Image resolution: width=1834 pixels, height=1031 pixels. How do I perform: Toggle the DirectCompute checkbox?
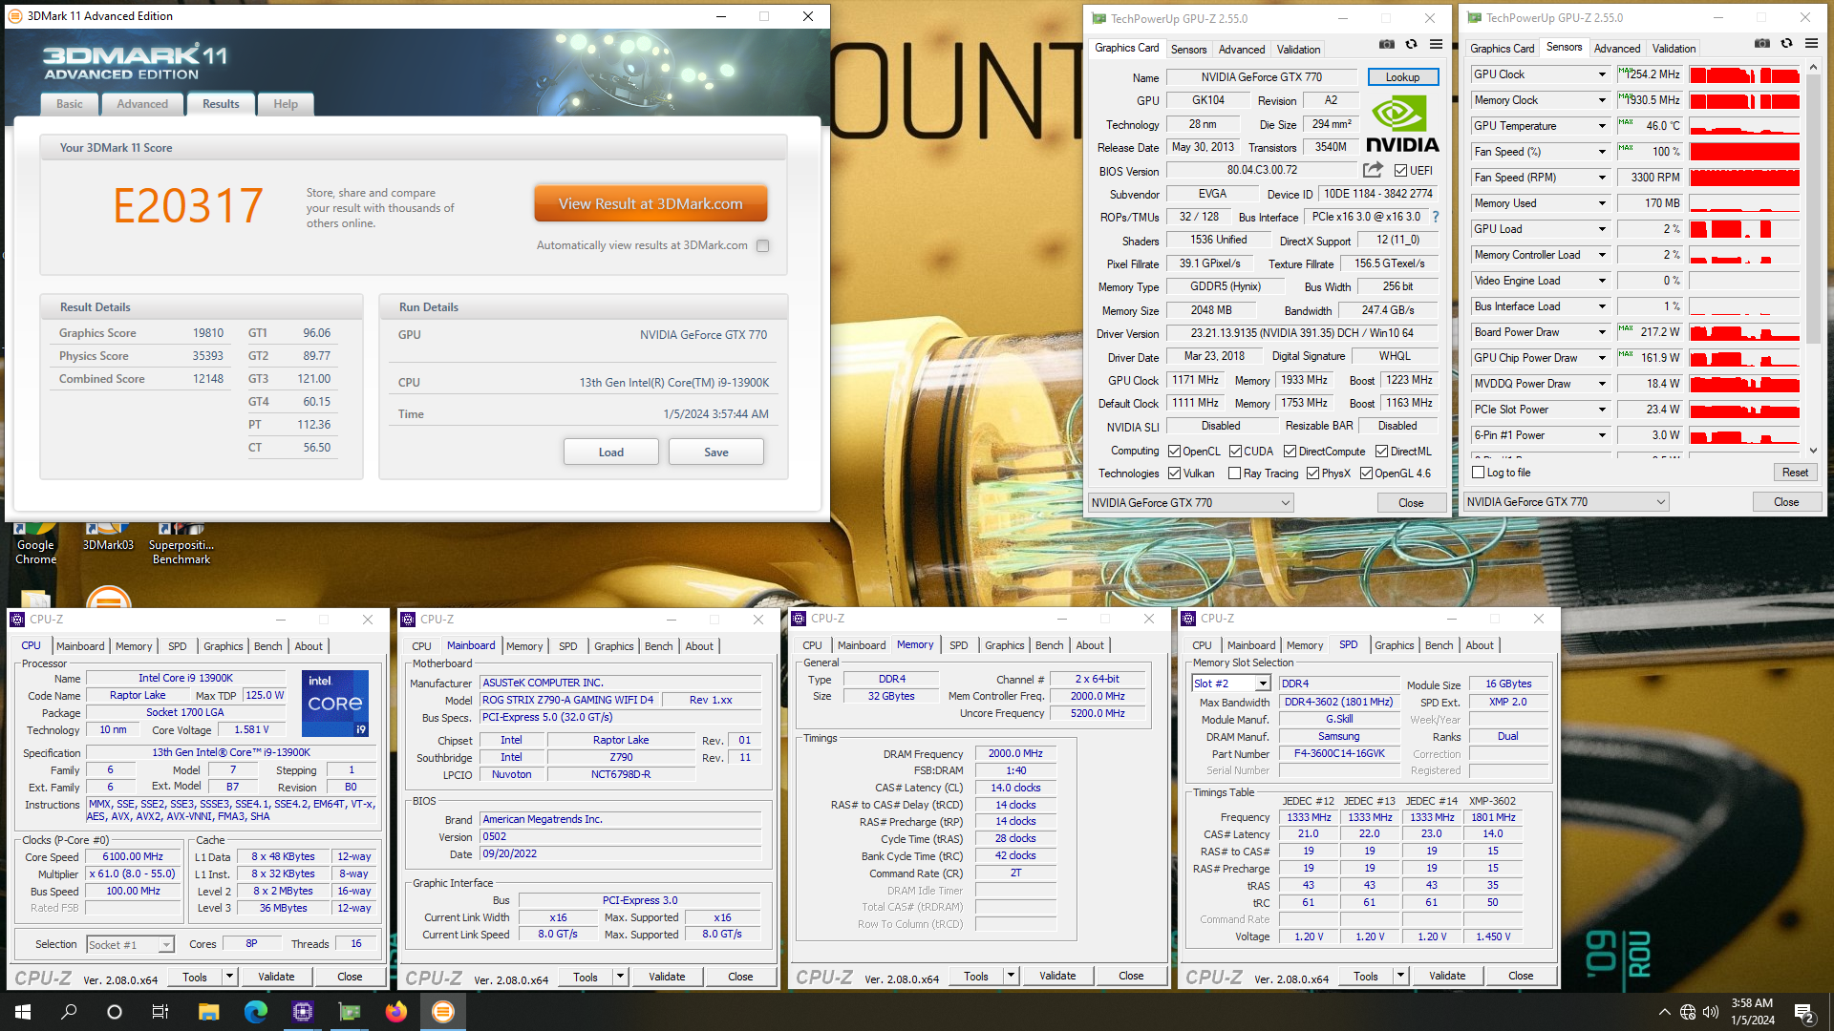point(1290,452)
